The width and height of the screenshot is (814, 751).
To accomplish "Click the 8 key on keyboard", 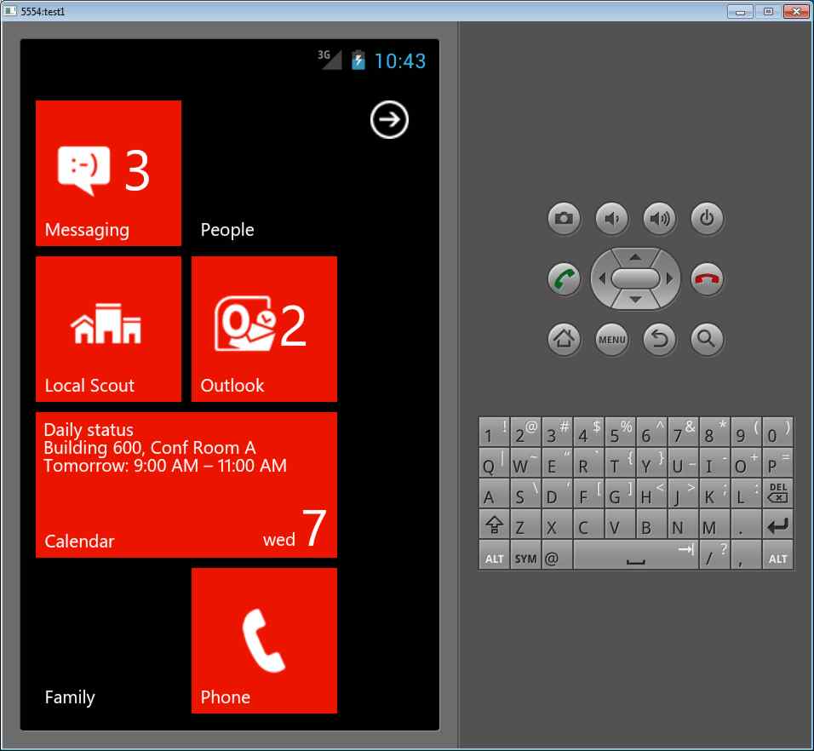I will (x=715, y=432).
